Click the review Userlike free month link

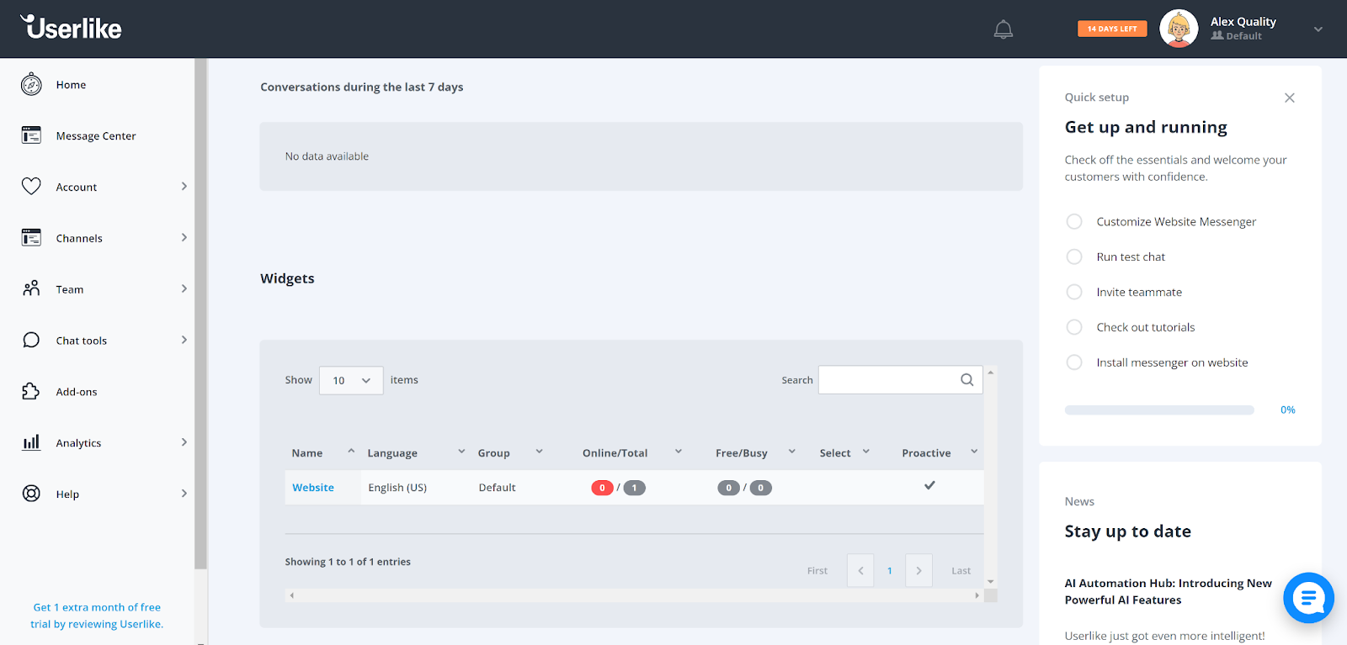click(x=97, y=616)
